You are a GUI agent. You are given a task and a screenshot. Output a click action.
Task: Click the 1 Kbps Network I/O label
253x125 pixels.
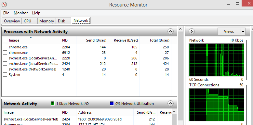[73, 104]
